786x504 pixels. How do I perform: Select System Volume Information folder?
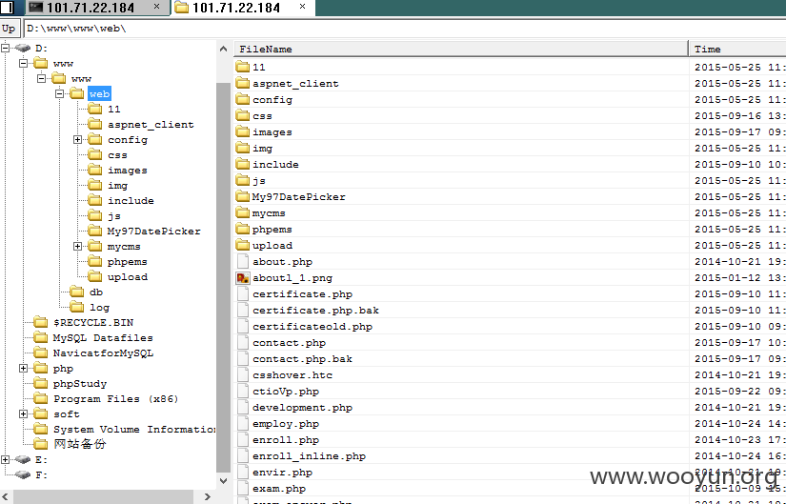pyautogui.click(x=134, y=430)
